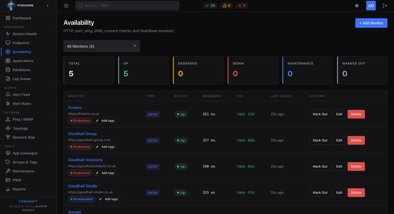394x214 pixels.
Task: Collapse the sidebar with the chevron arrow
Action: tap(48, 6)
